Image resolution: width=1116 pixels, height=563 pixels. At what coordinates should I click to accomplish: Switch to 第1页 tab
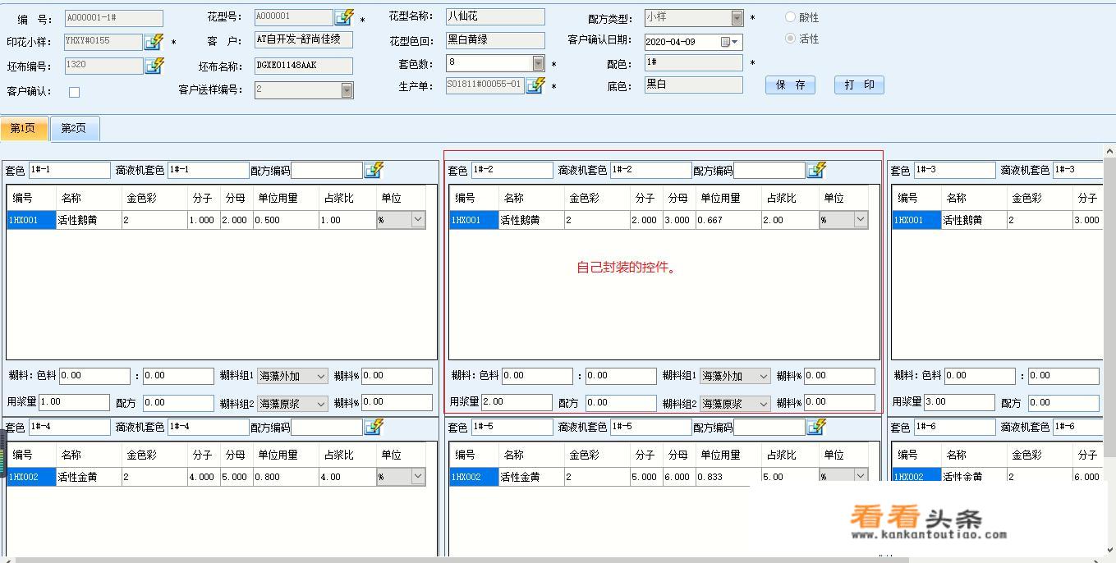coord(24,128)
